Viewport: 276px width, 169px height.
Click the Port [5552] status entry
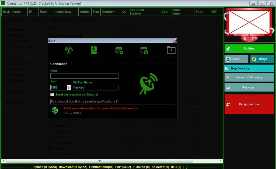coord(123,167)
